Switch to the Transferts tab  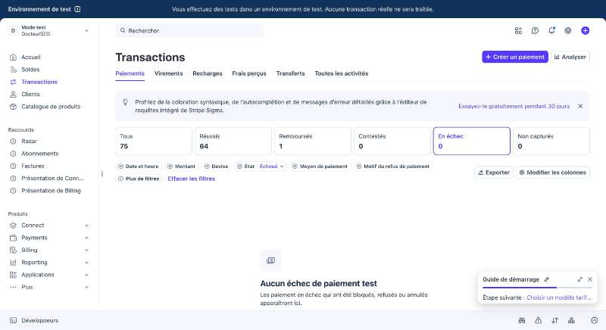[291, 73]
